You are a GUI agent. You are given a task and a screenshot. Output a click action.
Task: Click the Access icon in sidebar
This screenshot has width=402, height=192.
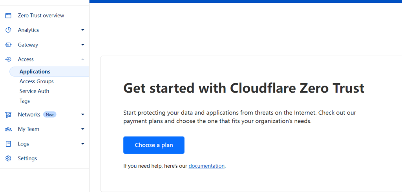[x=8, y=59]
